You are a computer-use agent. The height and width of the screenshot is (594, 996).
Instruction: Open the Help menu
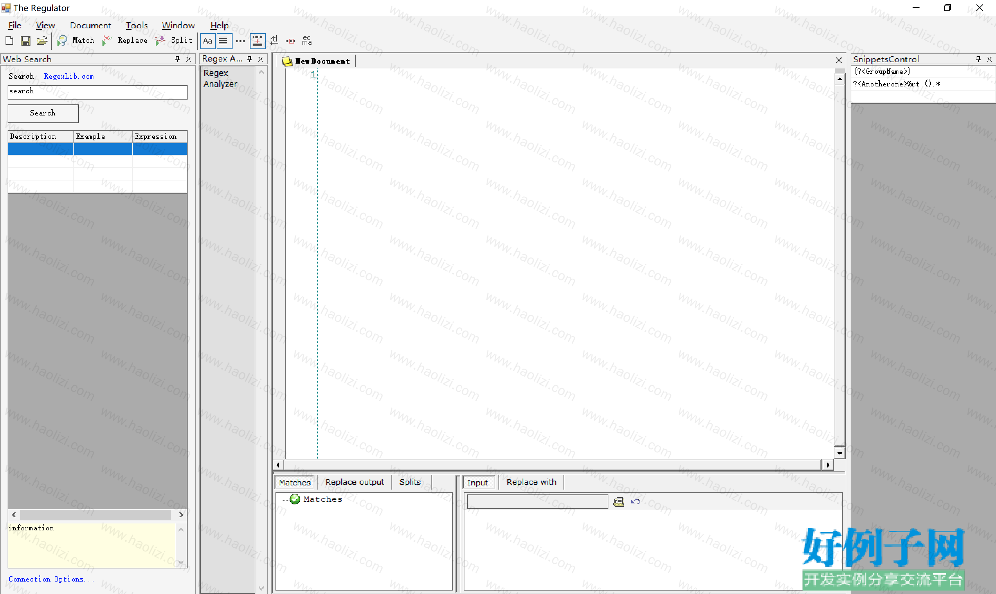pos(219,25)
